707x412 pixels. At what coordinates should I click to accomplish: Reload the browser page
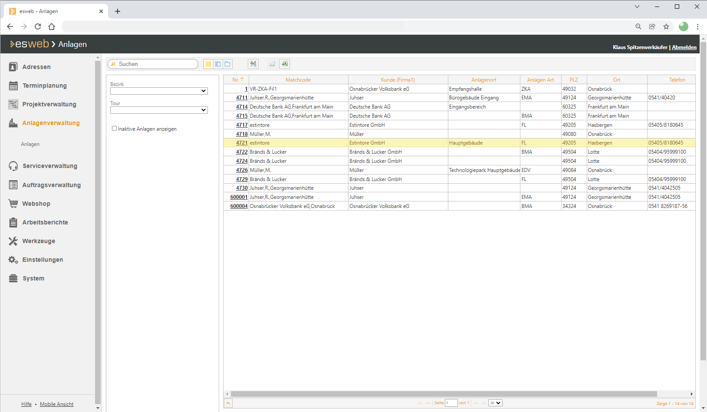coord(38,26)
